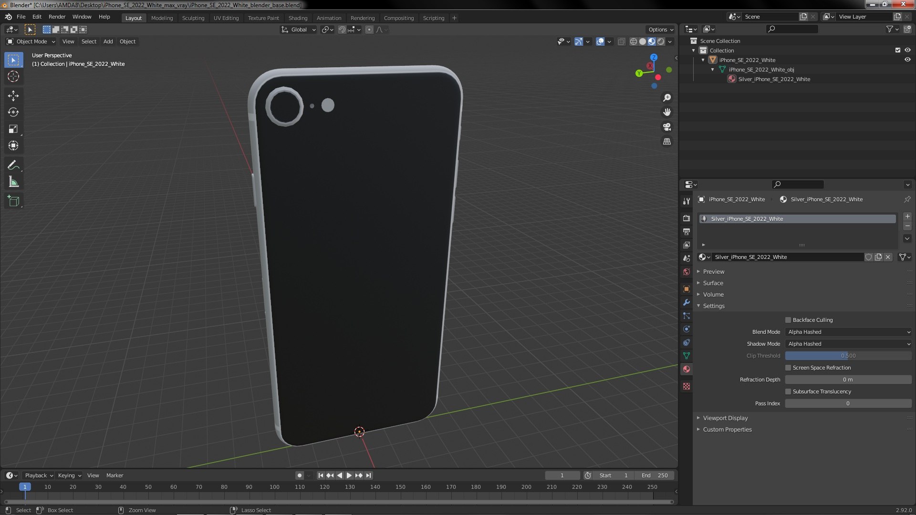Enable Subsurface Translucency checkbox
Viewport: 916px width, 515px height.
[x=788, y=391]
